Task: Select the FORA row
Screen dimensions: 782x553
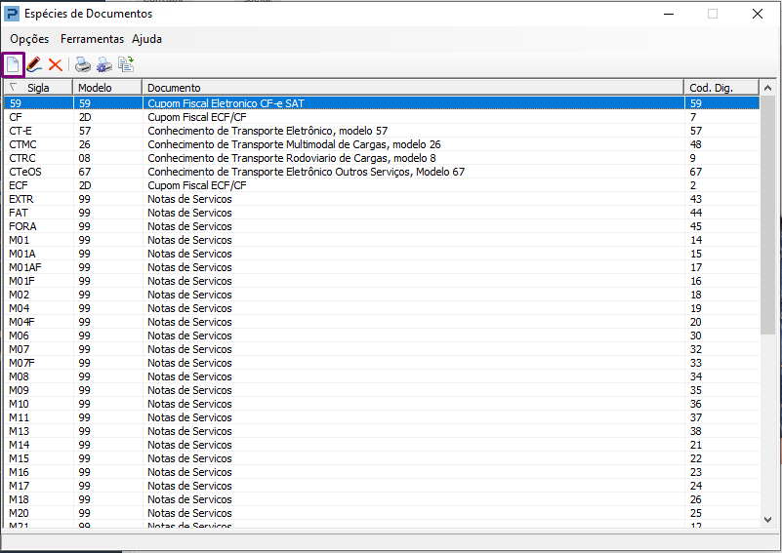Action: coord(382,226)
